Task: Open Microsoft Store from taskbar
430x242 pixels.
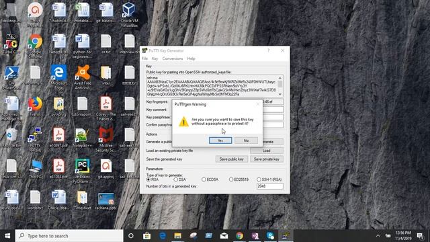Action: 146,236
